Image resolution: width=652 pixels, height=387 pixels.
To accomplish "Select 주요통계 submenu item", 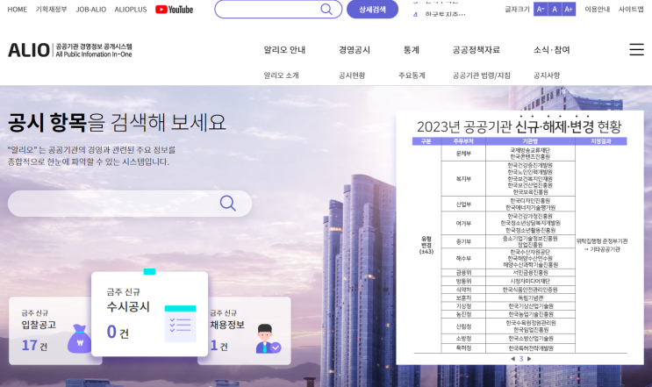I will [412, 75].
